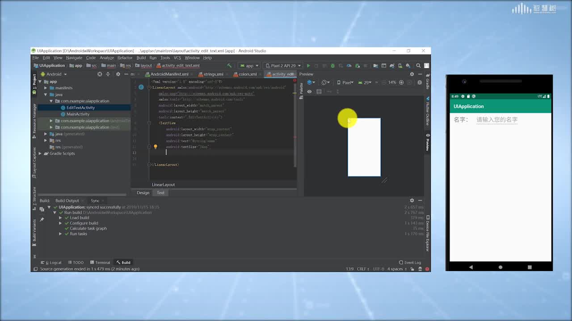Click the warning indicator icon in Preview toolbar
Screen dimensions: 572x321
coord(419,82)
